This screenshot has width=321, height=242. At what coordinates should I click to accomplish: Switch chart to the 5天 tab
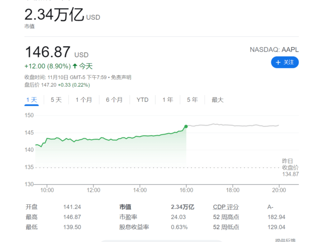(56, 100)
